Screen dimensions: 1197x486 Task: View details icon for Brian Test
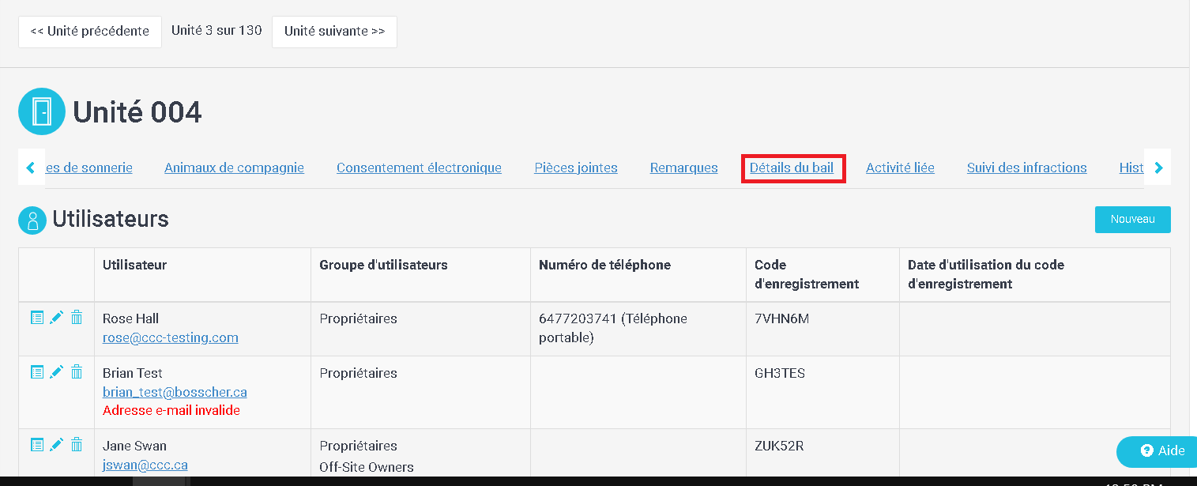[37, 372]
